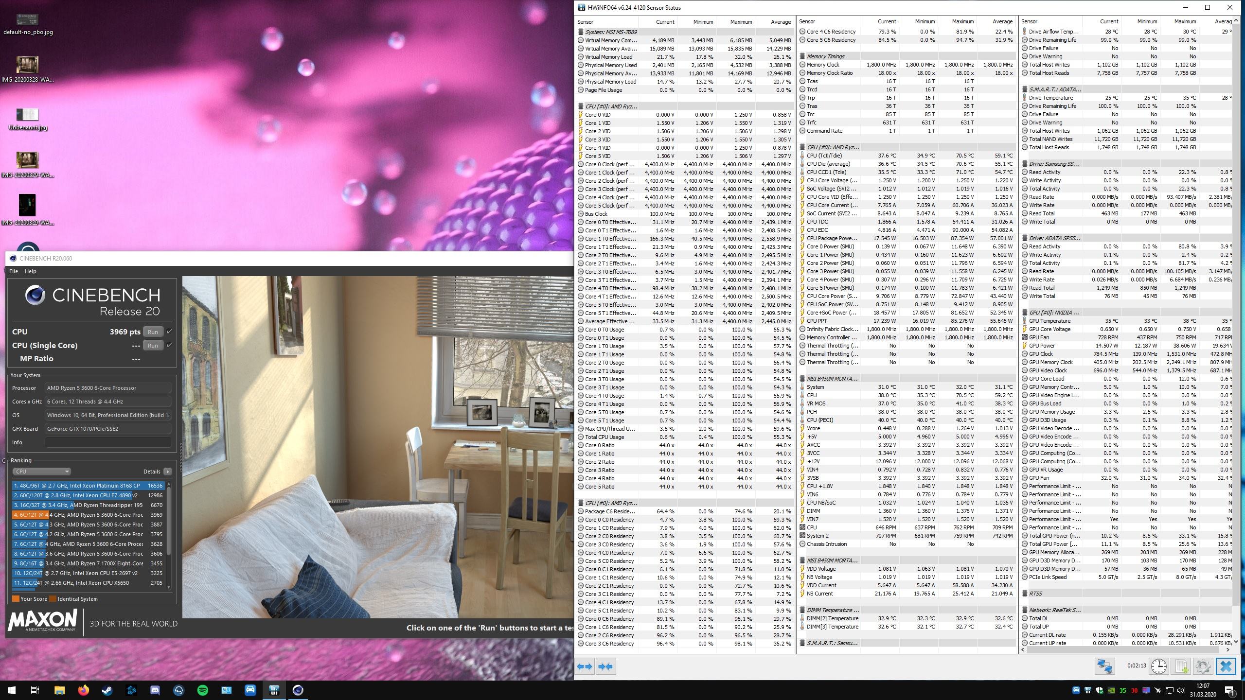This screenshot has height=700, width=1245.
Task: Open Unbenannt.jpg desktop icon
Action: point(28,120)
